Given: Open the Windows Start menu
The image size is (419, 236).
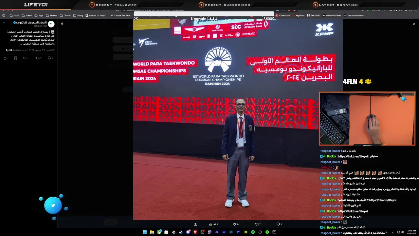Looking at the screenshot, I should tap(145, 232).
